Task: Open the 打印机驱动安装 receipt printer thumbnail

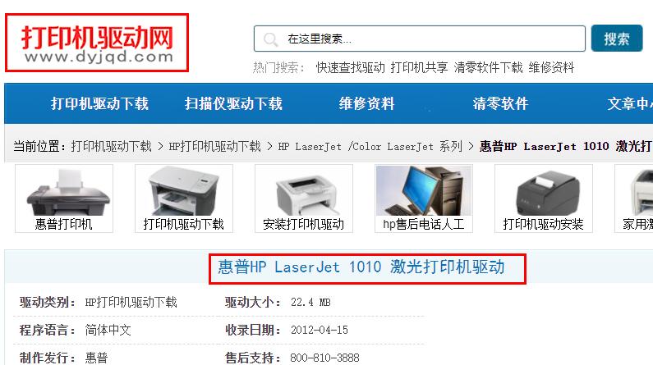Action: point(544,198)
